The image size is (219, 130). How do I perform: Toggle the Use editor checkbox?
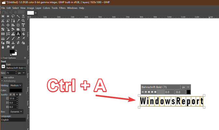pos(2,77)
